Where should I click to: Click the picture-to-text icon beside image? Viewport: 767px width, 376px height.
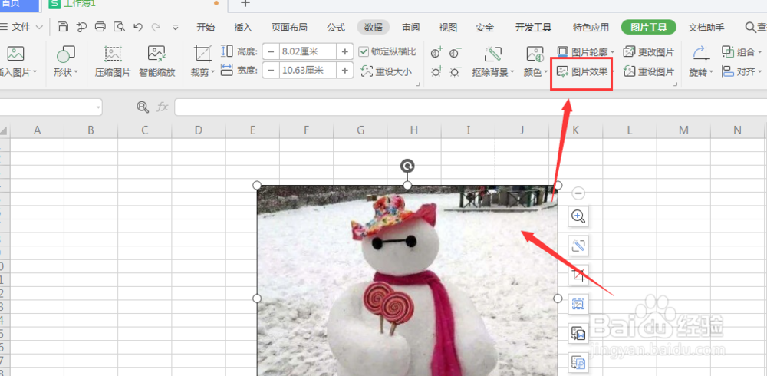point(578,334)
